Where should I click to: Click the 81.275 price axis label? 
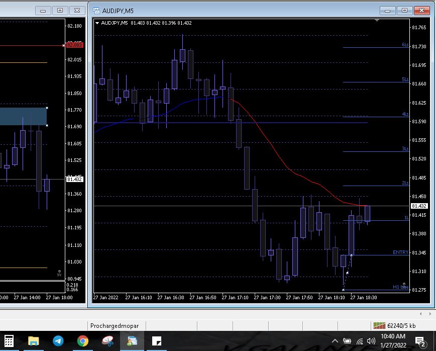[x=419, y=290]
